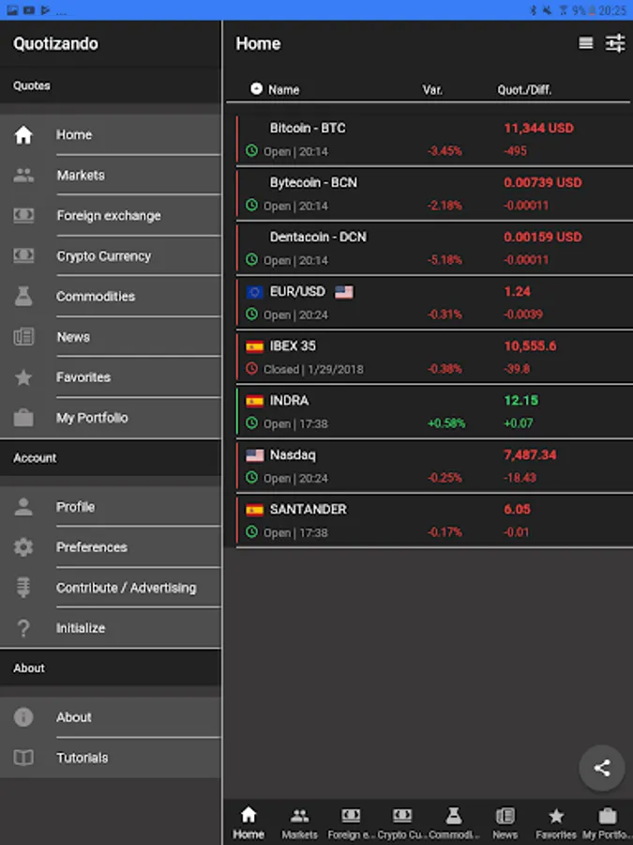This screenshot has width=633, height=845.
Task: Select Foreign exchange in sidebar menu
Action: pos(109,216)
